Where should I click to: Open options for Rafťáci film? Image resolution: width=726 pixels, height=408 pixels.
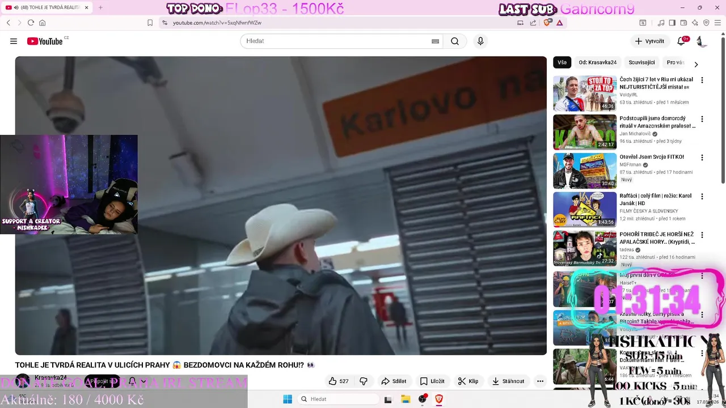pos(702,197)
